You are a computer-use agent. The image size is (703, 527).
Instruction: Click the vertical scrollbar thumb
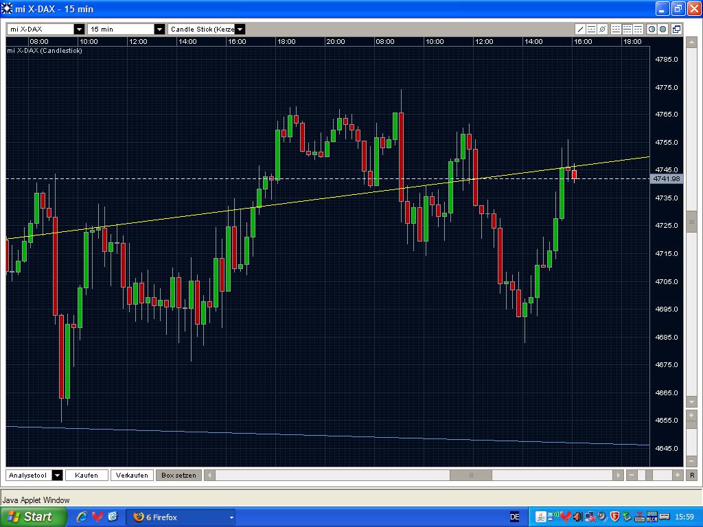coord(691,222)
